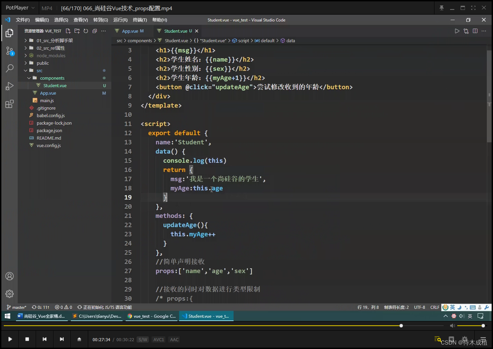The width and height of the screenshot is (493, 349).
Task: Collapse the src folder
Action: (x=39, y=70)
